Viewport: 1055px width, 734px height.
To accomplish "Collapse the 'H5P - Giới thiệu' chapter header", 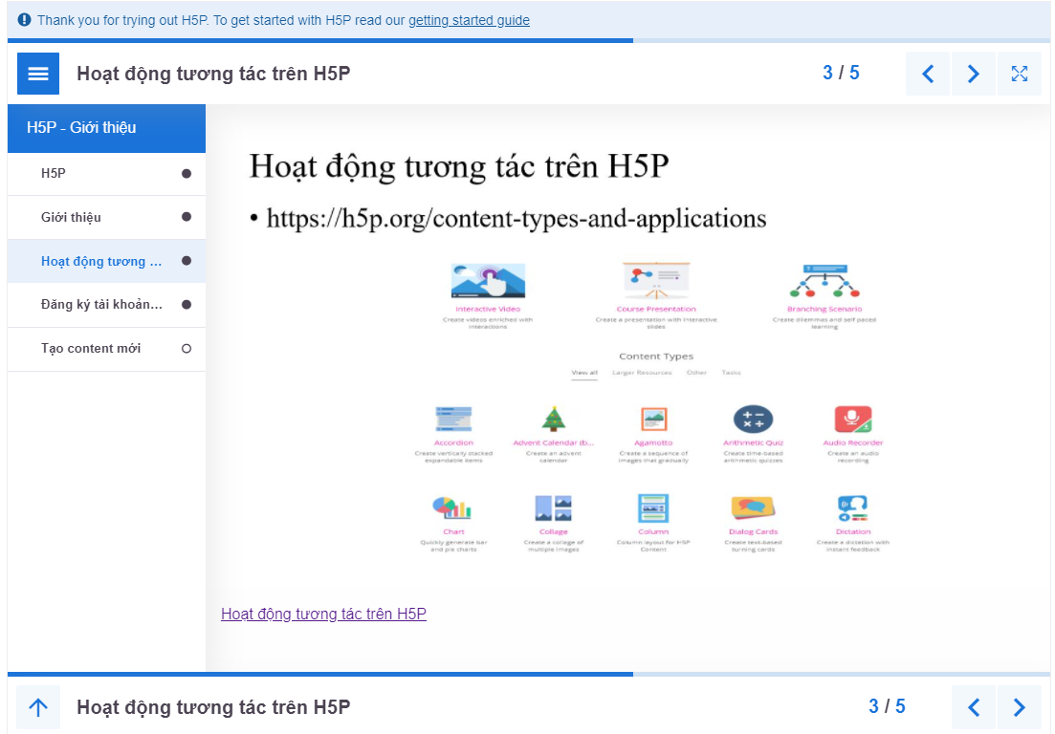I will pyautogui.click(x=106, y=128).
